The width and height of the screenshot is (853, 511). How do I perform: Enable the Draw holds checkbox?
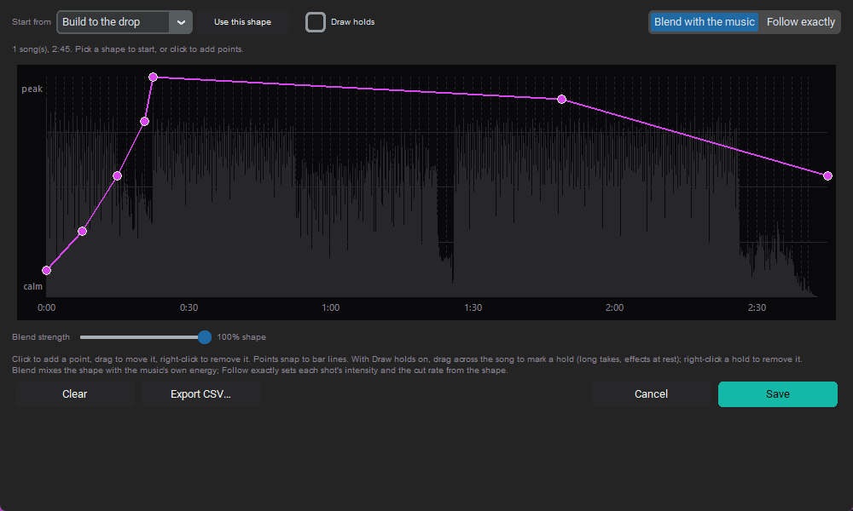[x=316, y=22]
